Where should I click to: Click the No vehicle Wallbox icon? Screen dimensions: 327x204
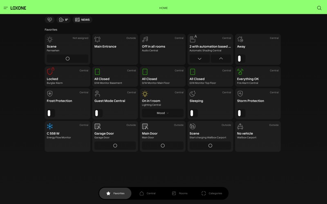[x=240, y=126]
